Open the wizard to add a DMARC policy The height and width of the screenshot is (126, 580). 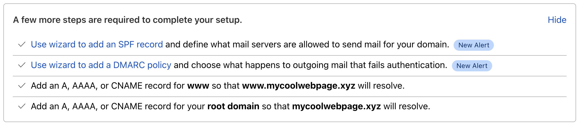pos(101,65)
